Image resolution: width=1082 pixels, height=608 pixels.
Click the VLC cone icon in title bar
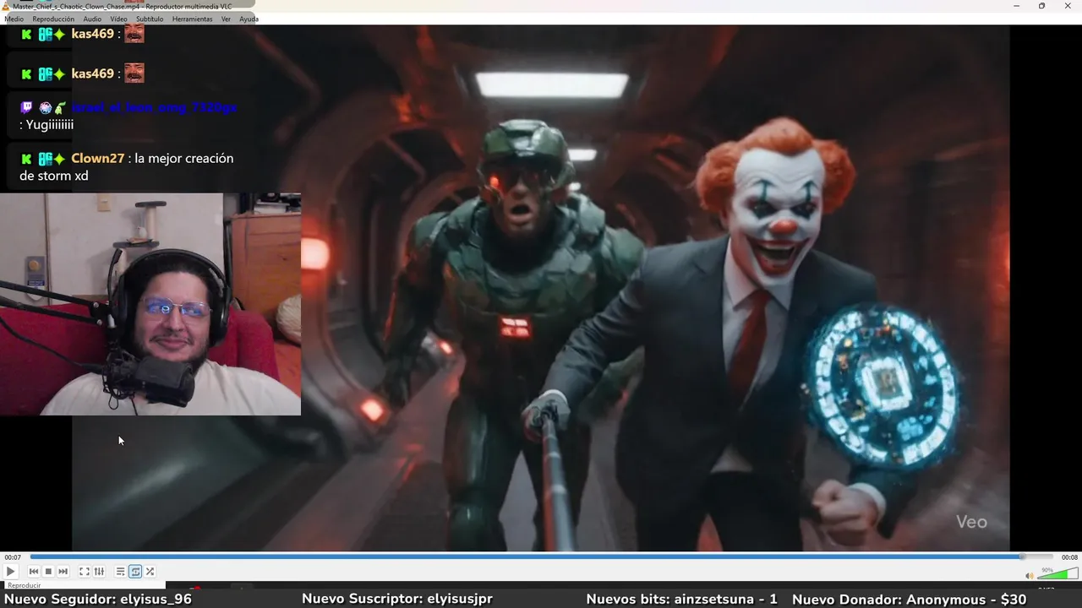(x=7, y=6)
